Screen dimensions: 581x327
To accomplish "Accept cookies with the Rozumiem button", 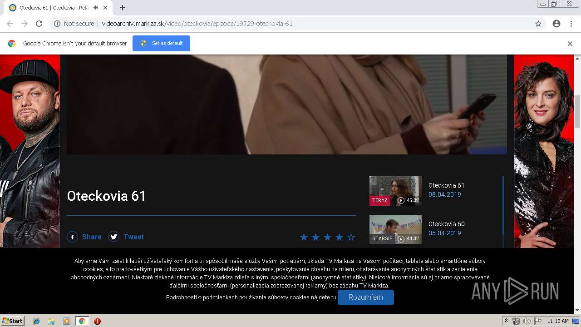I will point(366,297).
